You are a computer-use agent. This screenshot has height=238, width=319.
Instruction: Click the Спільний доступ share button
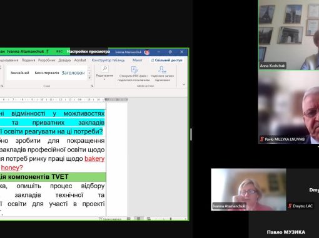click(x=166, y=60)
